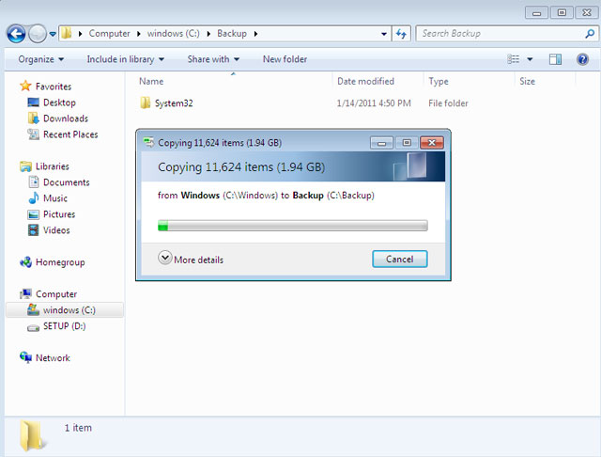Sort by Type column header
The height and width of the screenshot is (457, 601).
pos(439,82)
